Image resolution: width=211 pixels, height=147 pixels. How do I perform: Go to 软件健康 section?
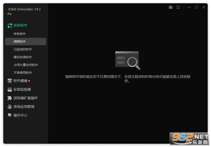click(20, 81)
